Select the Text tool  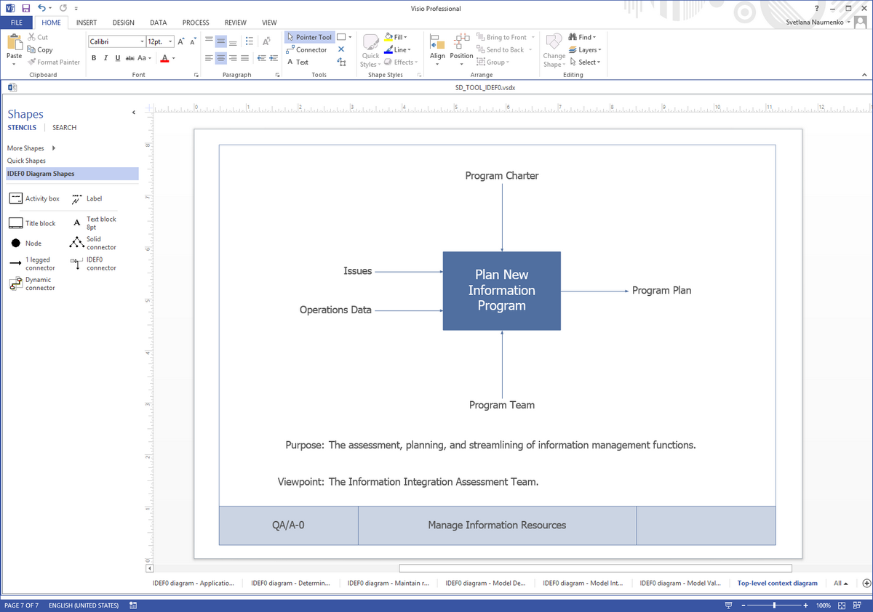point(298,63)
